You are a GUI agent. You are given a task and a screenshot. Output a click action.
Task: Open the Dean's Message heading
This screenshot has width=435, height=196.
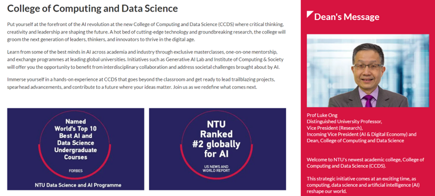(346, 17)
